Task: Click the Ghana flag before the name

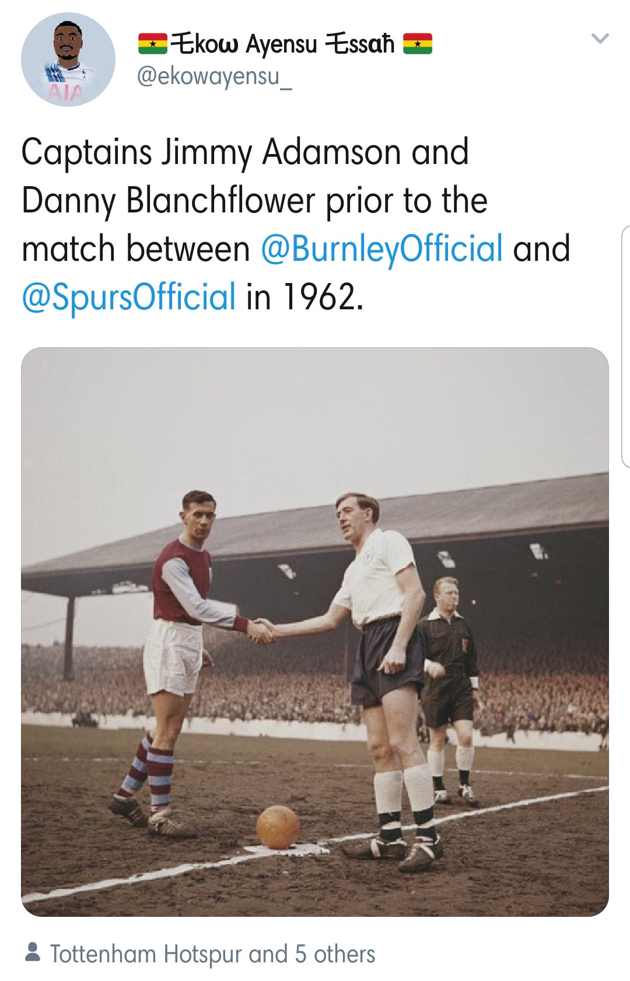Action: point(153,44)
